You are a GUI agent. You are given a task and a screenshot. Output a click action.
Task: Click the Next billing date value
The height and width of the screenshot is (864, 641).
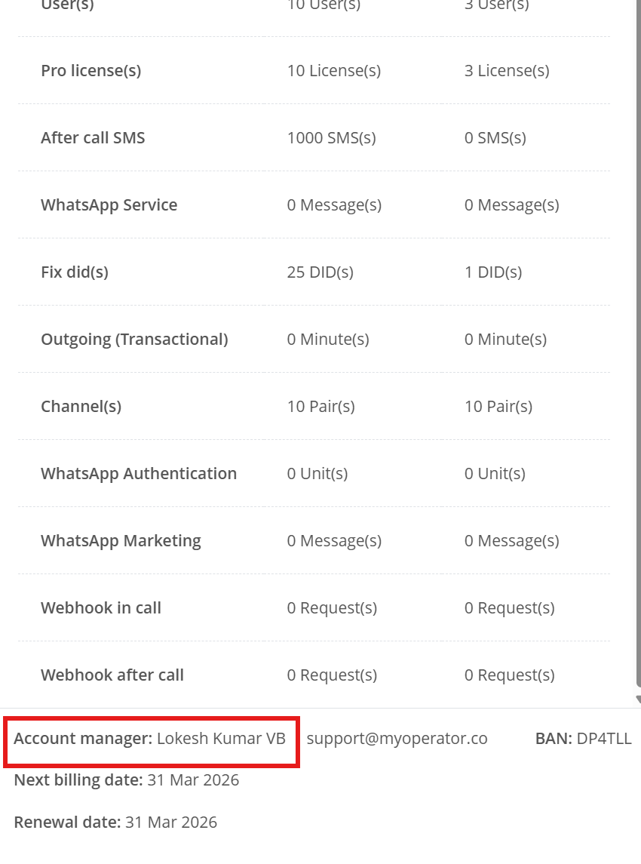click(193, 779)
